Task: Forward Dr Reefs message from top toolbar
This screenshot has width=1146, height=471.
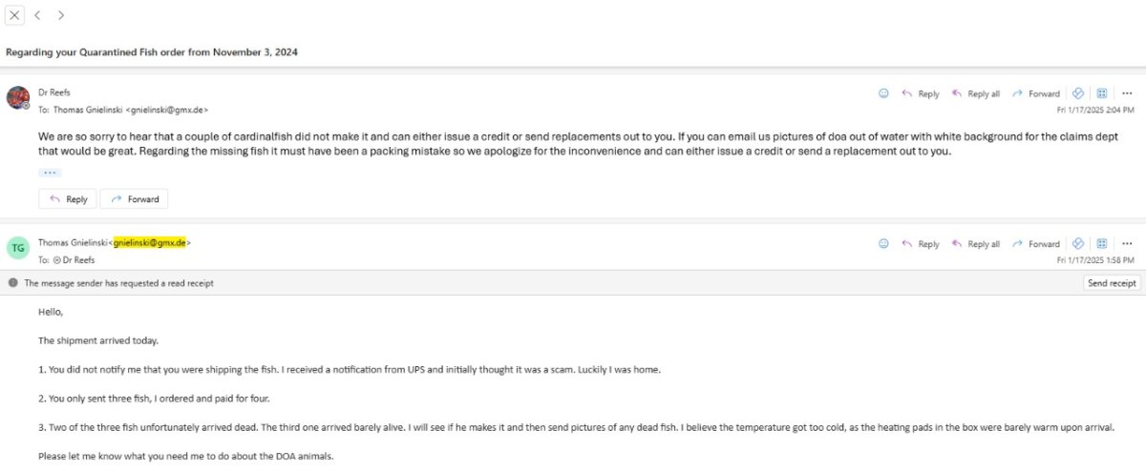Action: (x=1036, y=93)
